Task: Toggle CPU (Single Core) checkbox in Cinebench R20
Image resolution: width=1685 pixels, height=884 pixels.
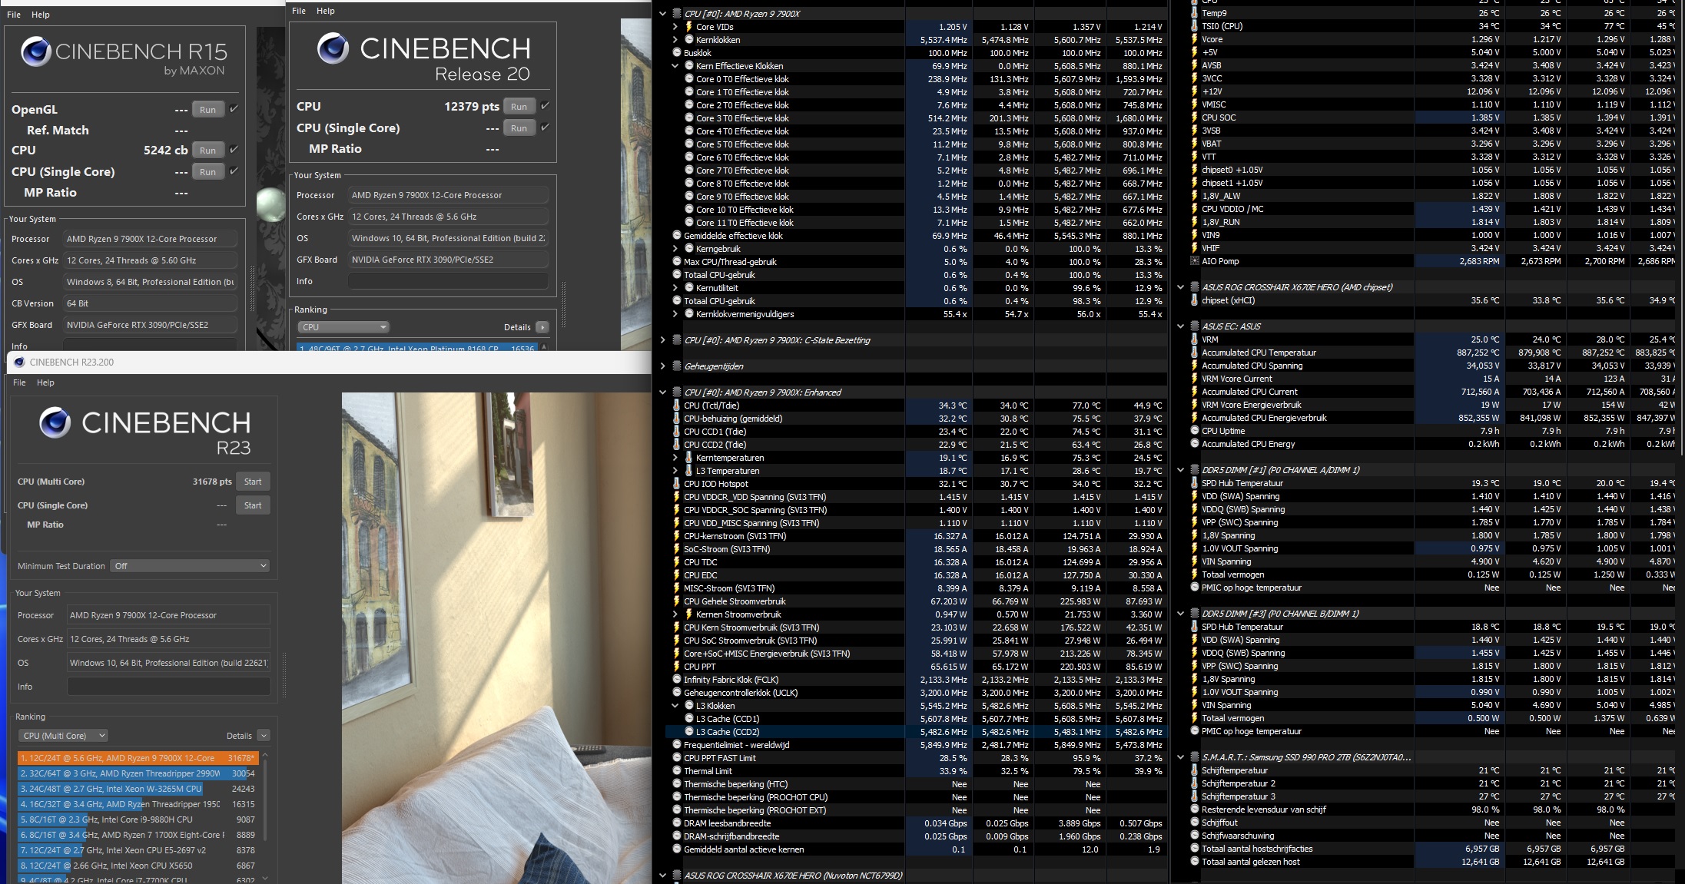Action: [x=545, y=127]
